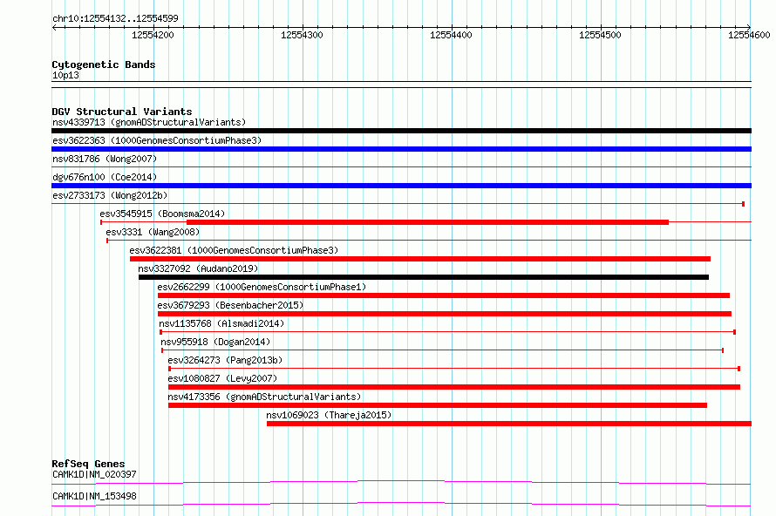Open variant esv3679293 (Besenbacher2015) label

pos(230,305)
